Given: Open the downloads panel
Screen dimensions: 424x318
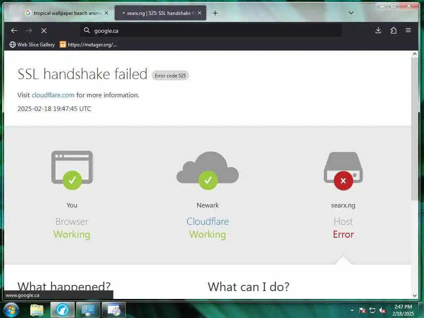Looking at the screenshot, I should [378, 30].
